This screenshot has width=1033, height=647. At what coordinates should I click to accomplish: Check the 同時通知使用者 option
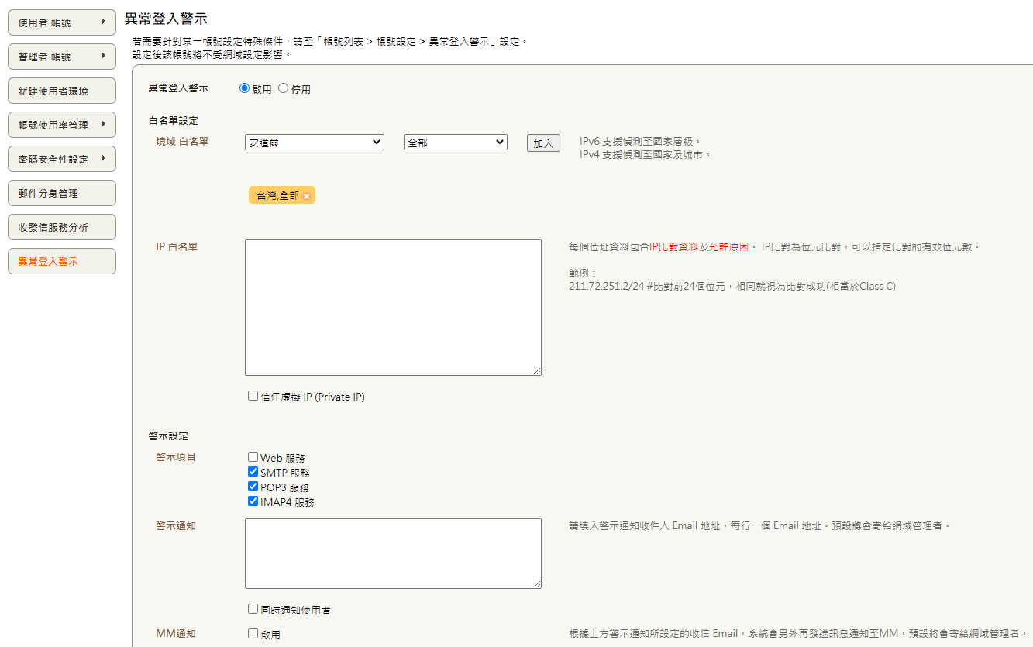(253, 609)
